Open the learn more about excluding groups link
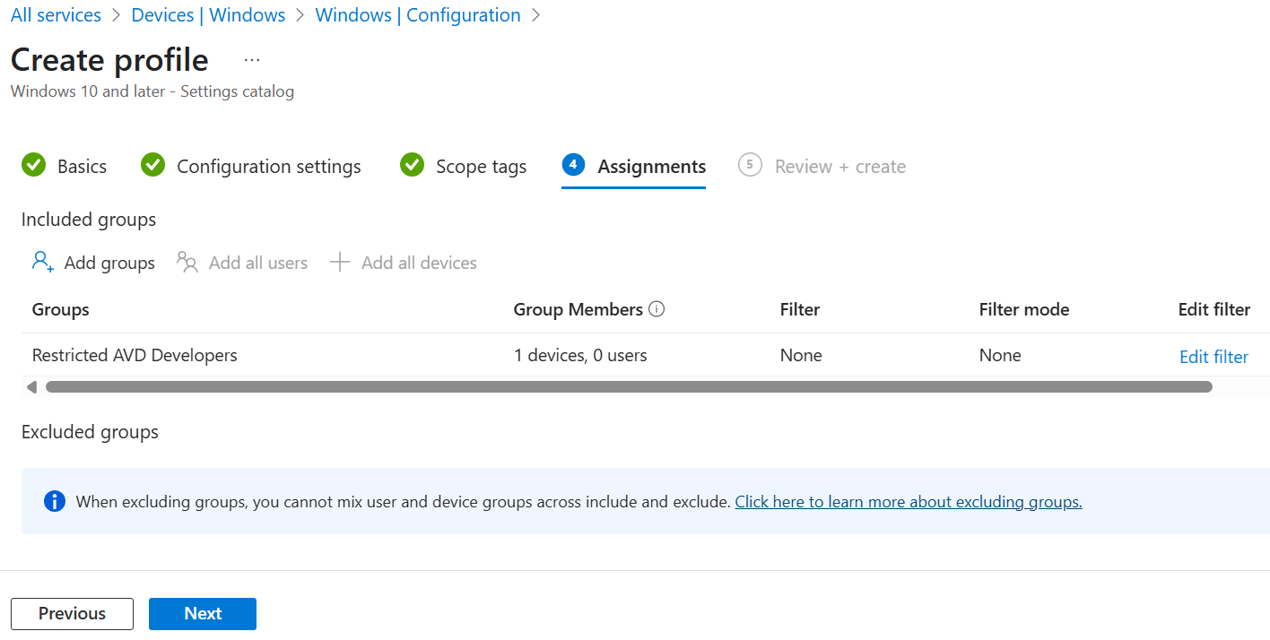 pyautogui.click(x=909, y=502)
